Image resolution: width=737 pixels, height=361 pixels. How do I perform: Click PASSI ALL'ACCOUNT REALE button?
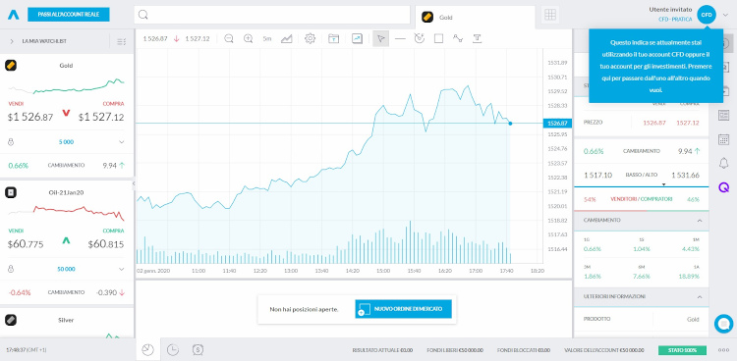tap(69, 15)
